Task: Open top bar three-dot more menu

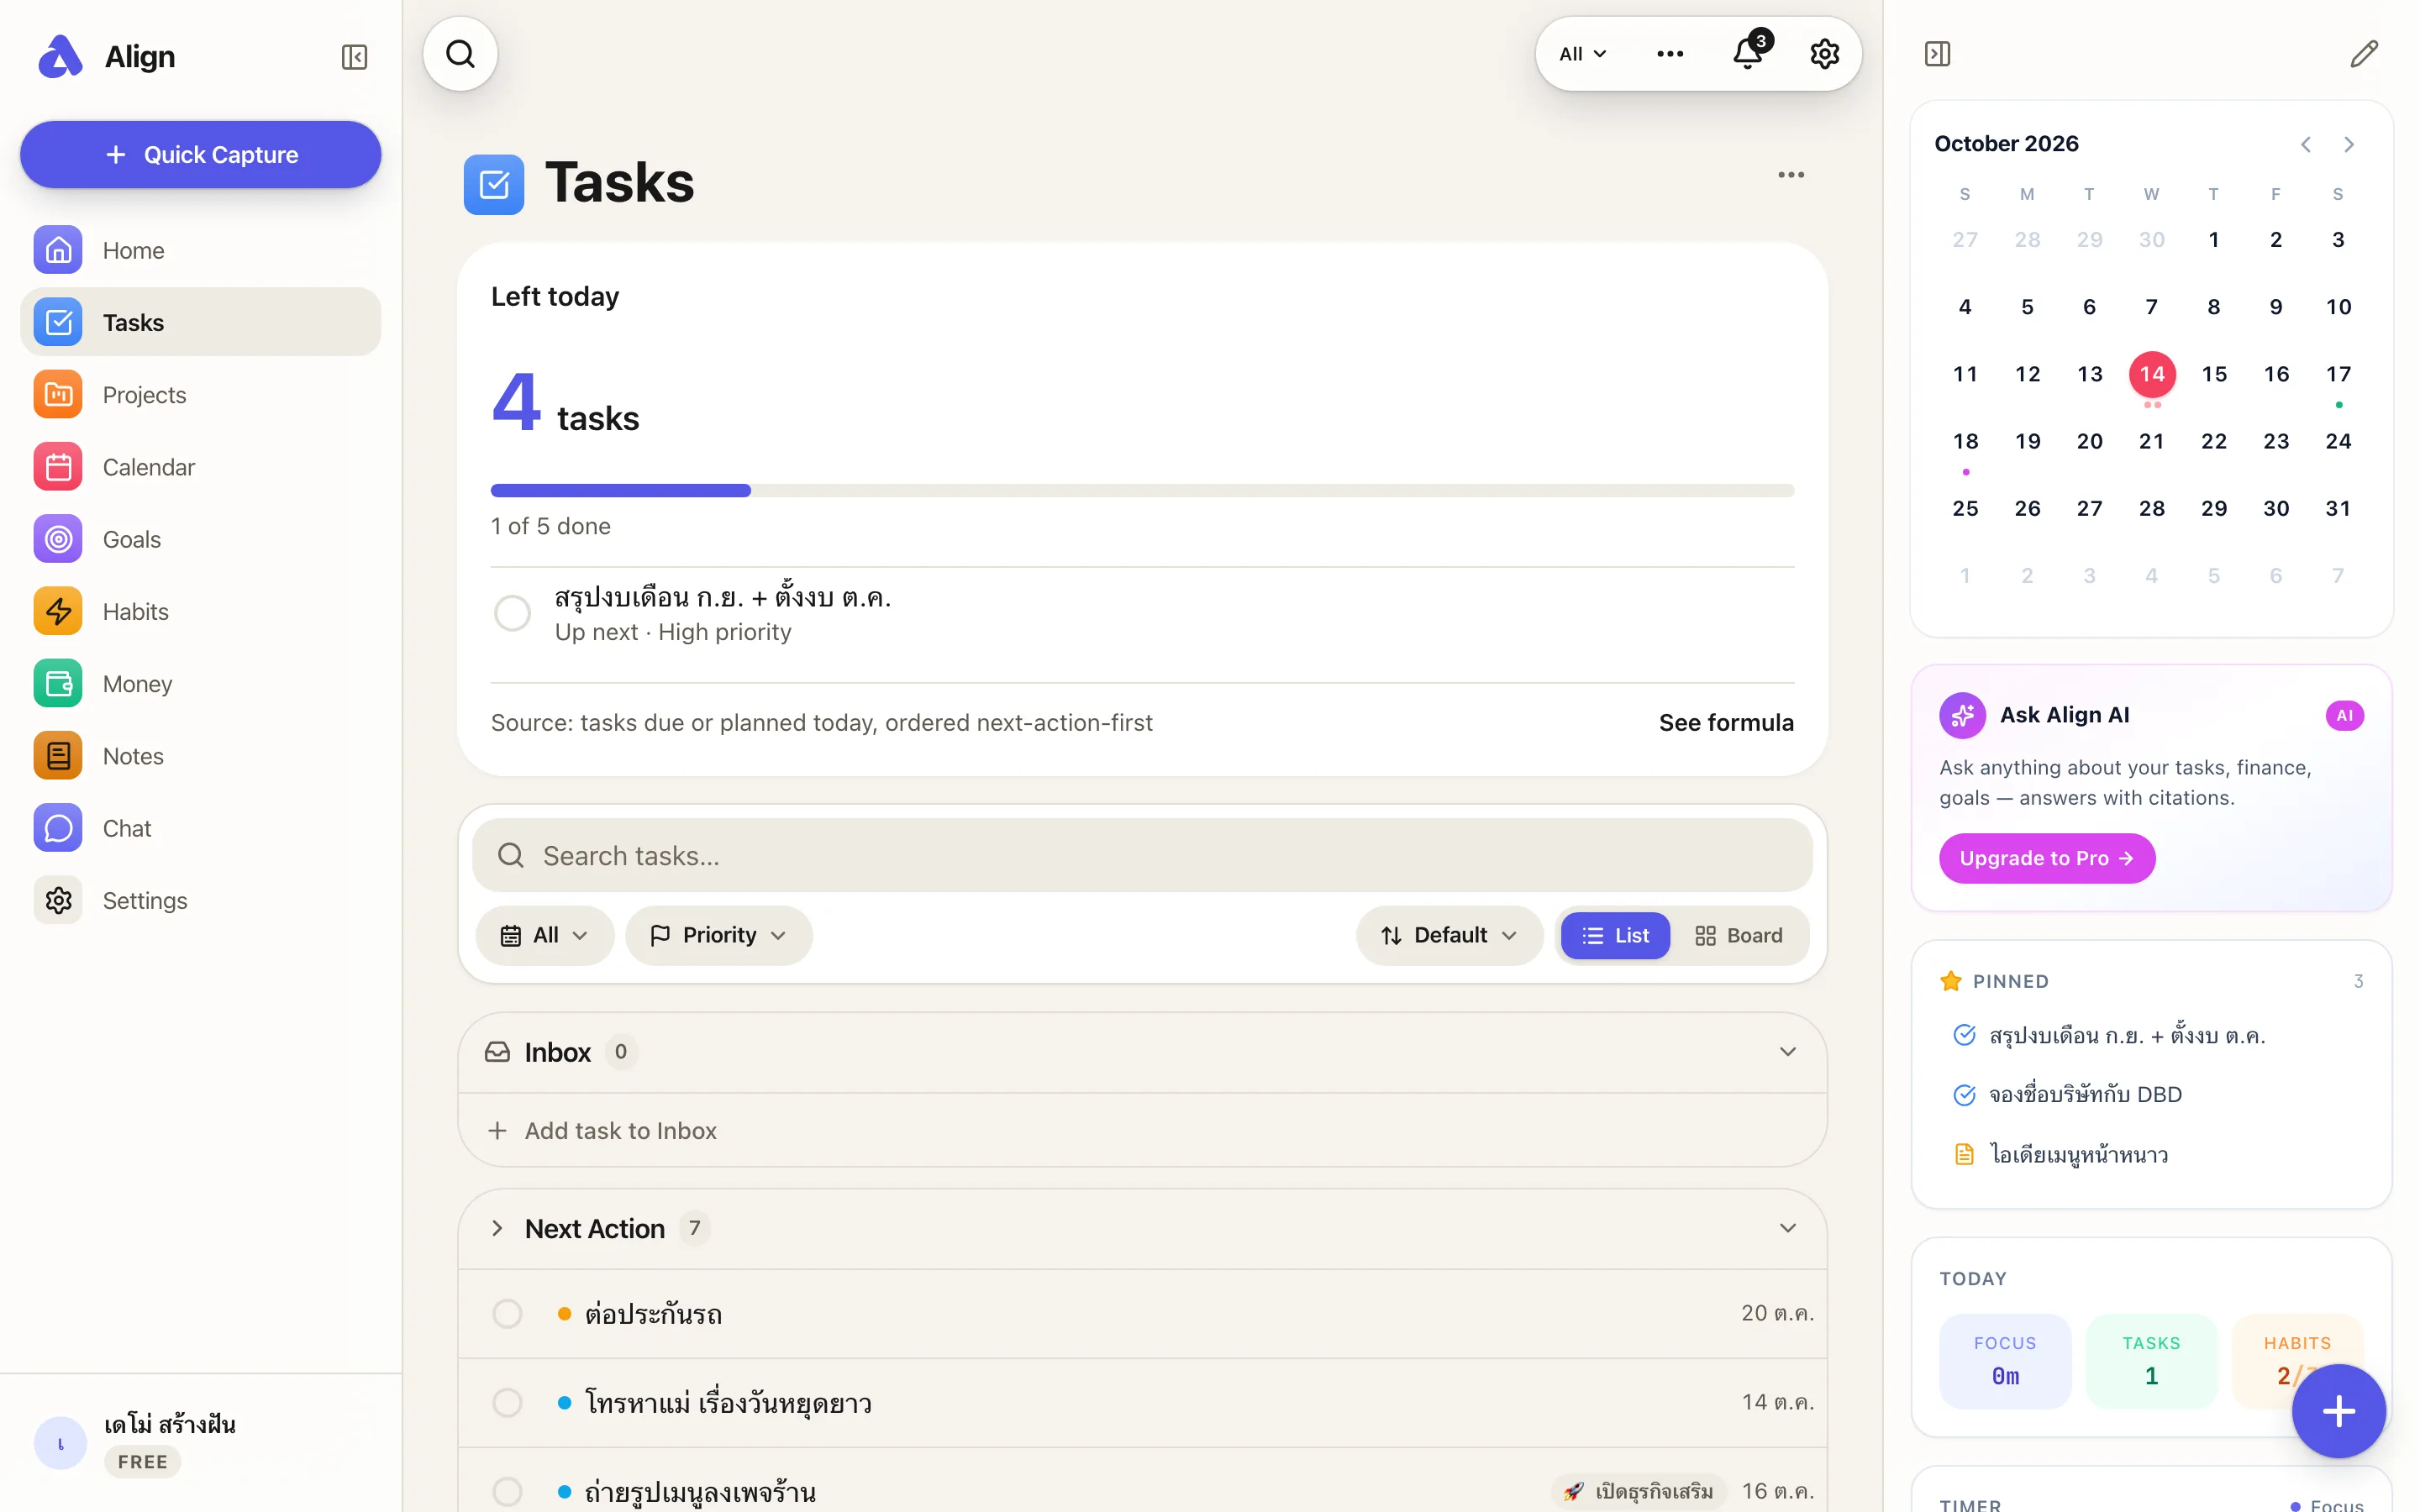Action: 1669,54
